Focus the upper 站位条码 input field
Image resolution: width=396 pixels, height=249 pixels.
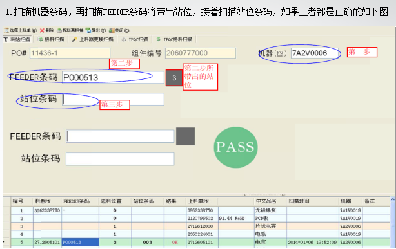(113, 99)
